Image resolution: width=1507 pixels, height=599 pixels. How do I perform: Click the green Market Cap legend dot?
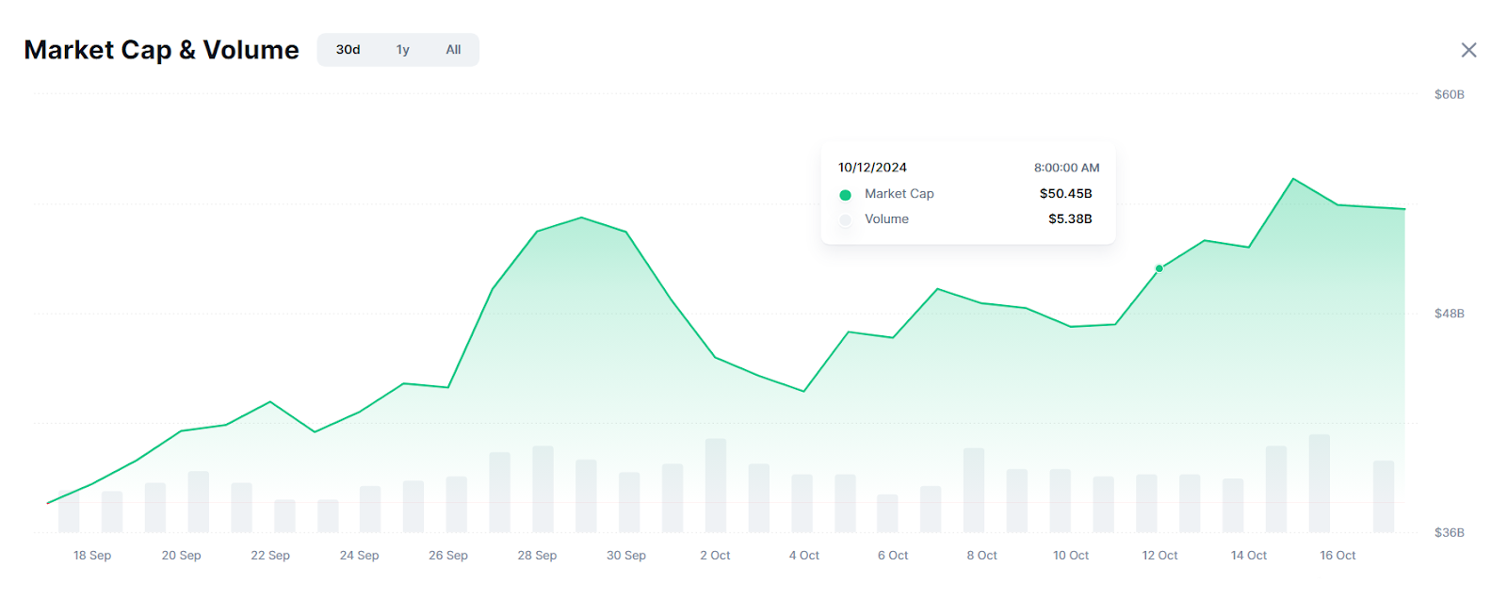coord(845,195)
